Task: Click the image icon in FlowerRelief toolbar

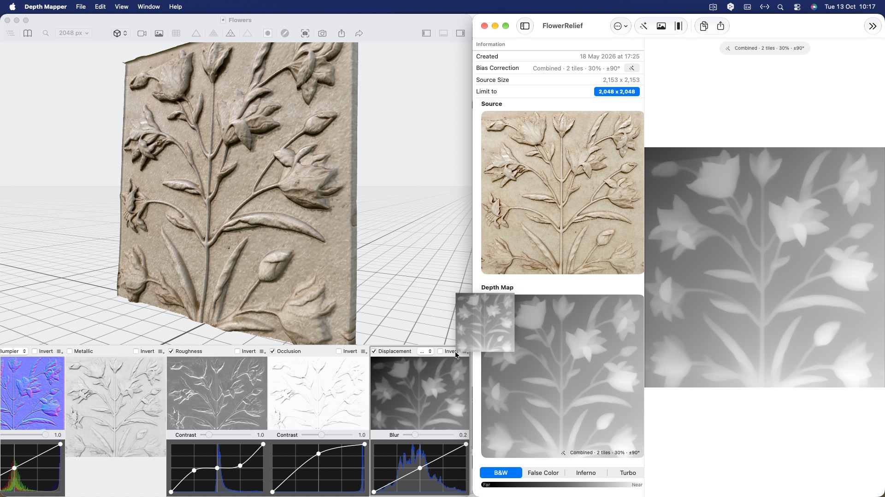Action: [x=661, y=26]
